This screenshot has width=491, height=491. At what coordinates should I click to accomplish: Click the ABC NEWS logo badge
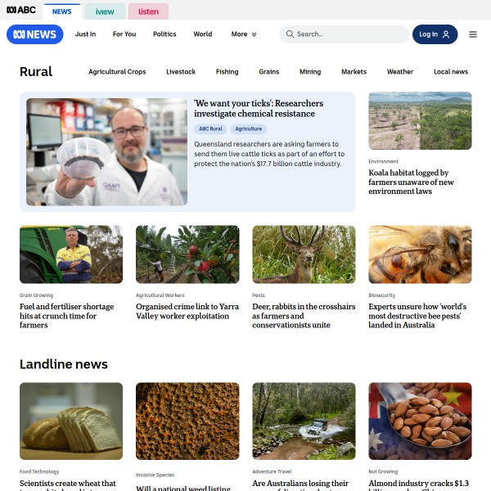[34, 34]
